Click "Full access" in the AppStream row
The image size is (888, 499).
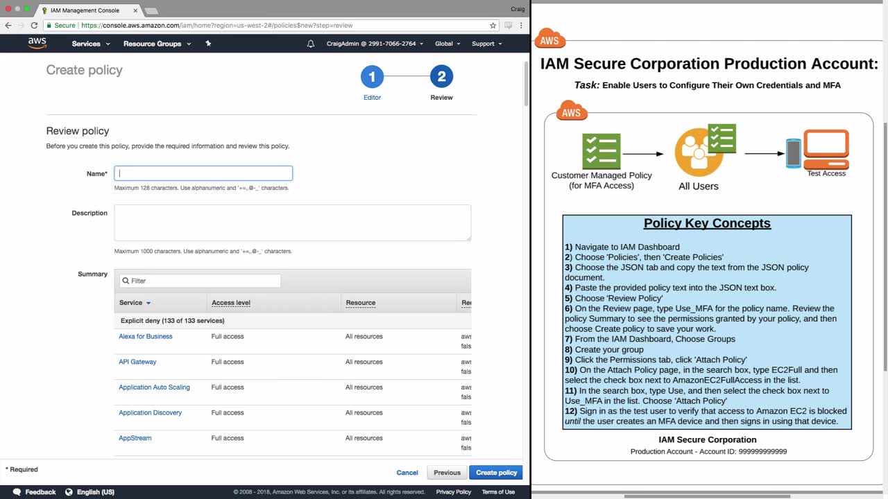228,438
